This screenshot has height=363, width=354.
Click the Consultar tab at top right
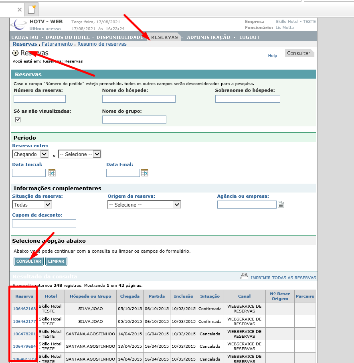(299, 53)
